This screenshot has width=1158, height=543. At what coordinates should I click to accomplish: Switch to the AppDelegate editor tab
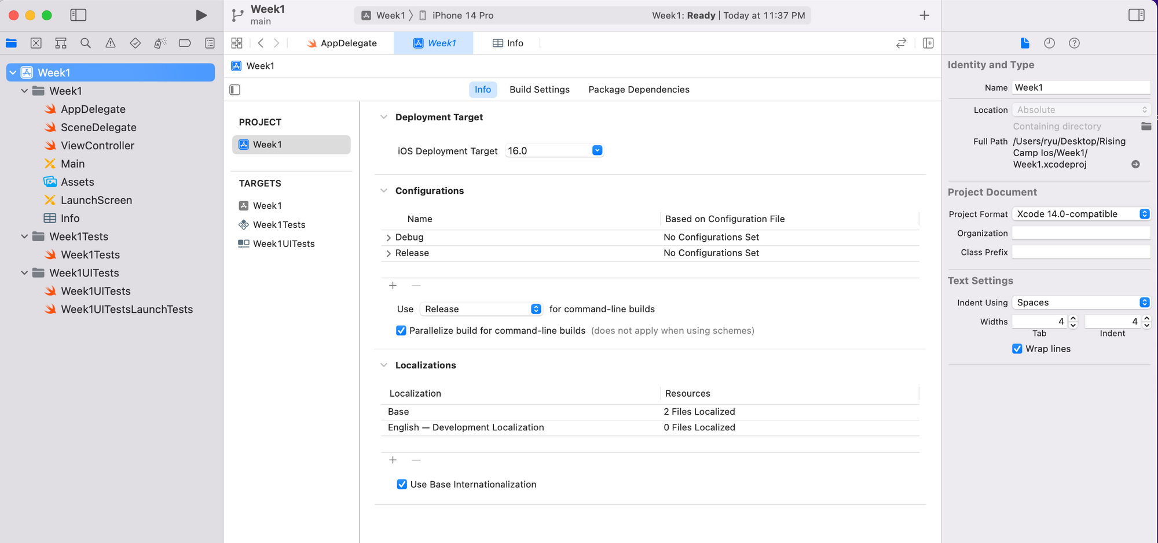(342, 43)
